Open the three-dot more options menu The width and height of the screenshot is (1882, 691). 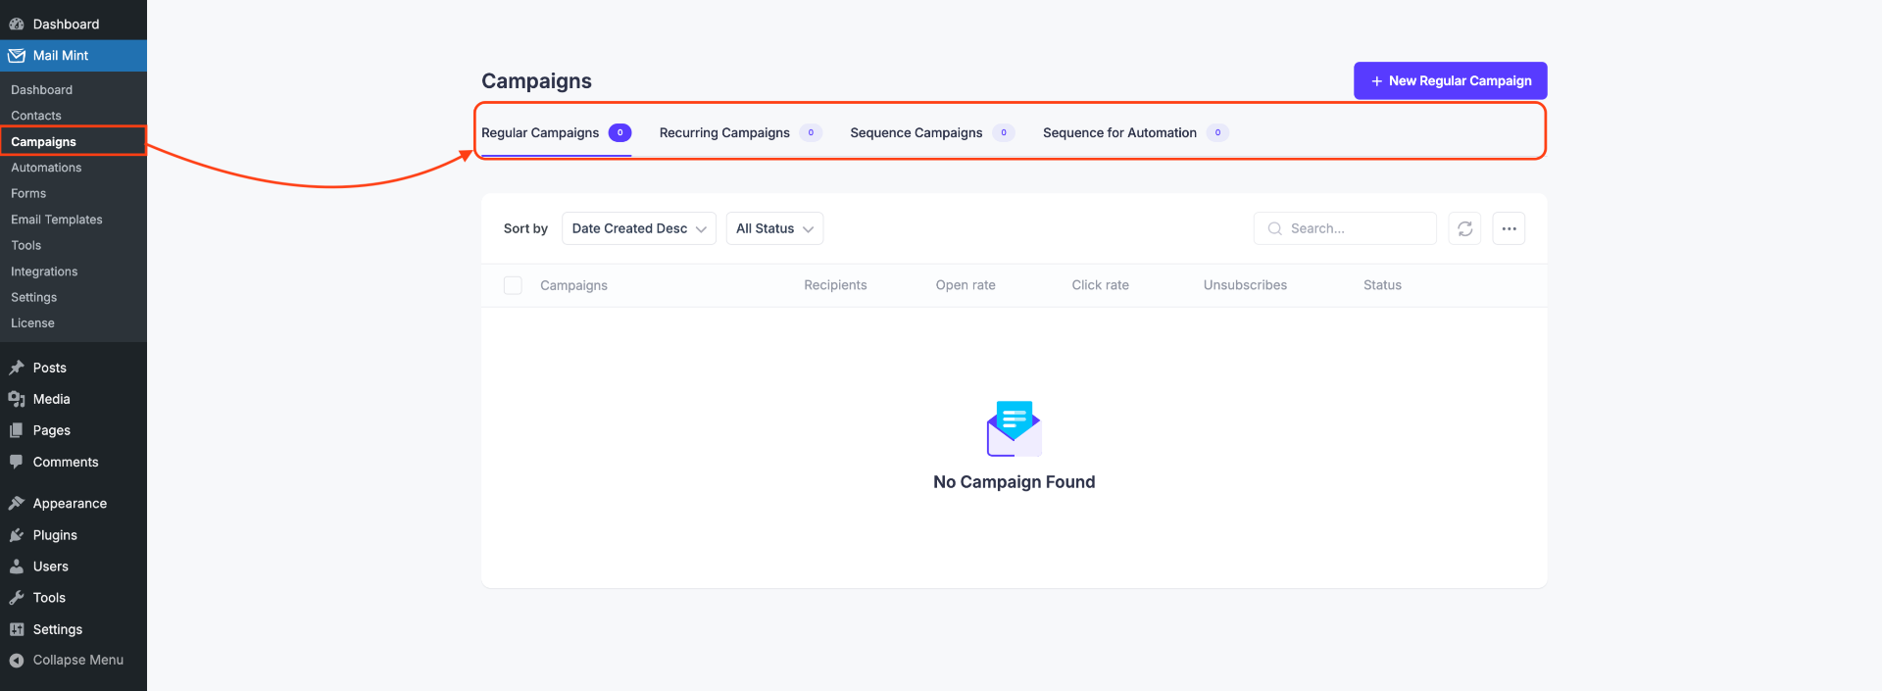[1509, 228]
